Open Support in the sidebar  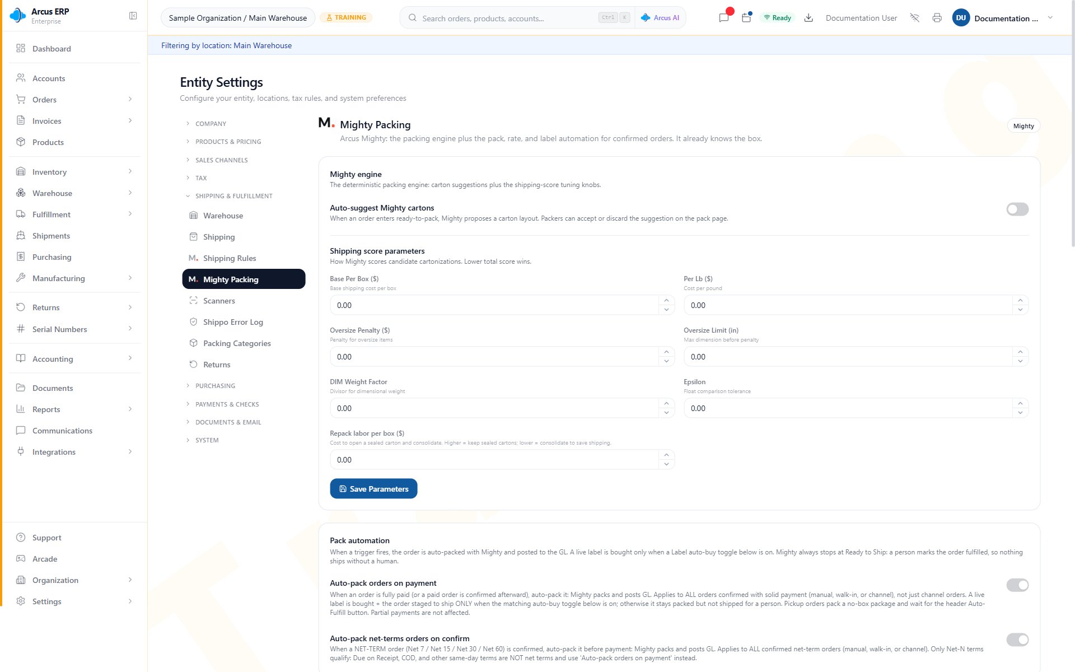pyautogui.click(x=74, y=538)
